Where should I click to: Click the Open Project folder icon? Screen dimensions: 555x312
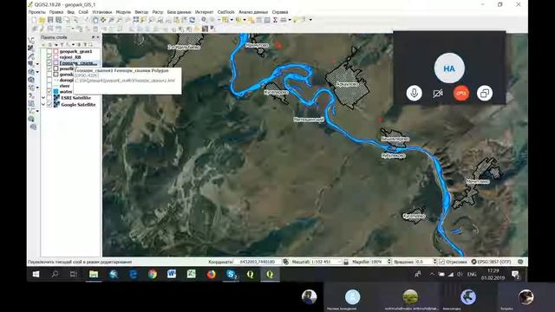click(x=42, y=20)
